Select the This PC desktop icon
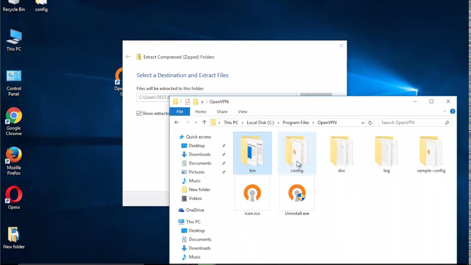 coord(14,40)
